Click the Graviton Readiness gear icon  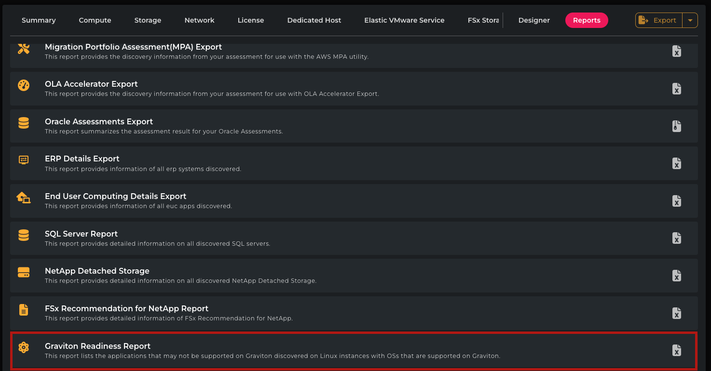click(24, 347)
